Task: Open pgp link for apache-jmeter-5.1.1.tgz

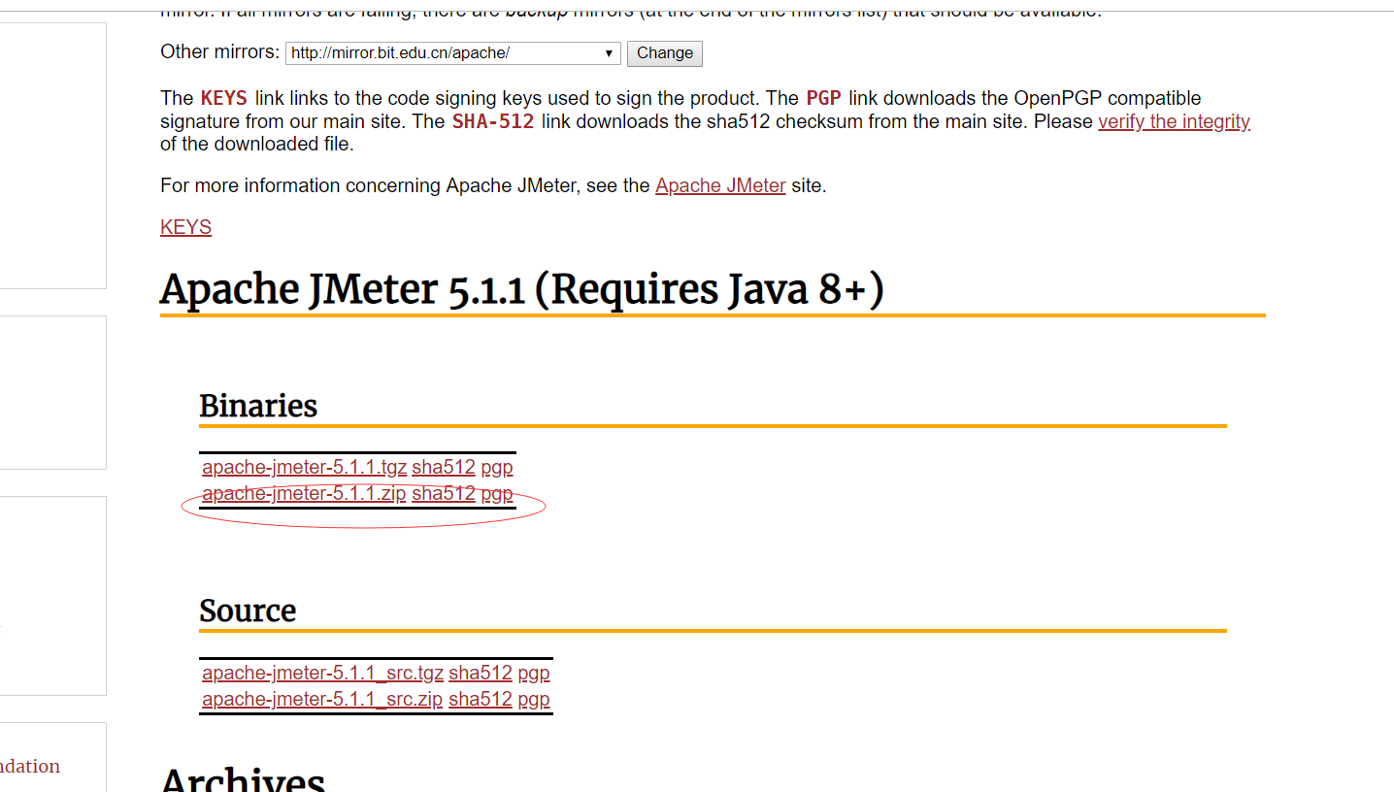Action: point(496,467)
